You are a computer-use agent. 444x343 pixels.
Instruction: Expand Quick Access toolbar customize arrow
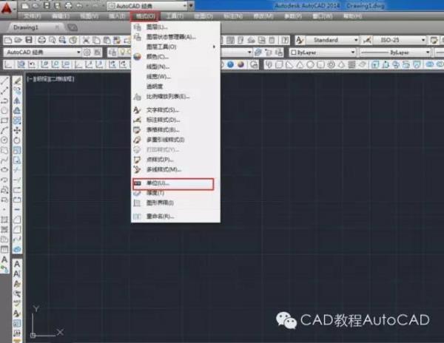coord(191,6)
